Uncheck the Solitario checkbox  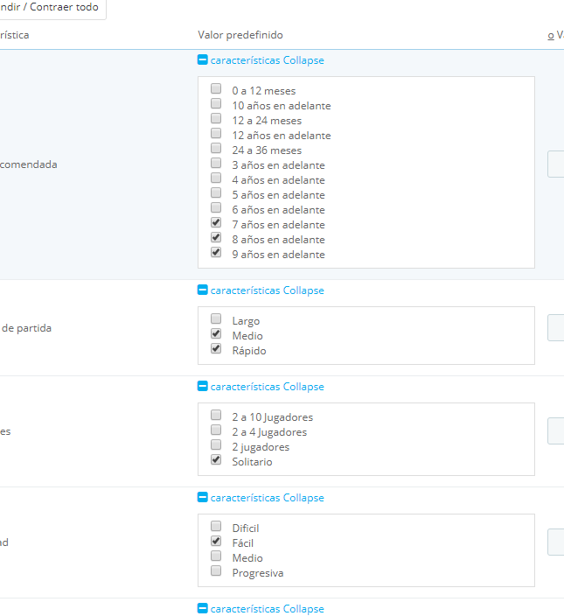click(216, 459)
